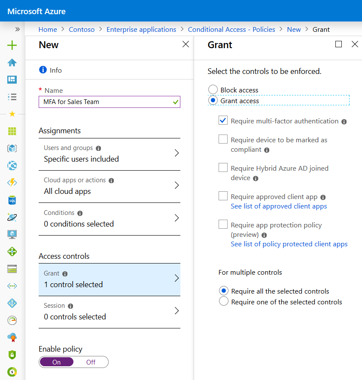Open Load balancers green diamond icon
This screenshot has width=362, height=380.
(x=12, y=251)
